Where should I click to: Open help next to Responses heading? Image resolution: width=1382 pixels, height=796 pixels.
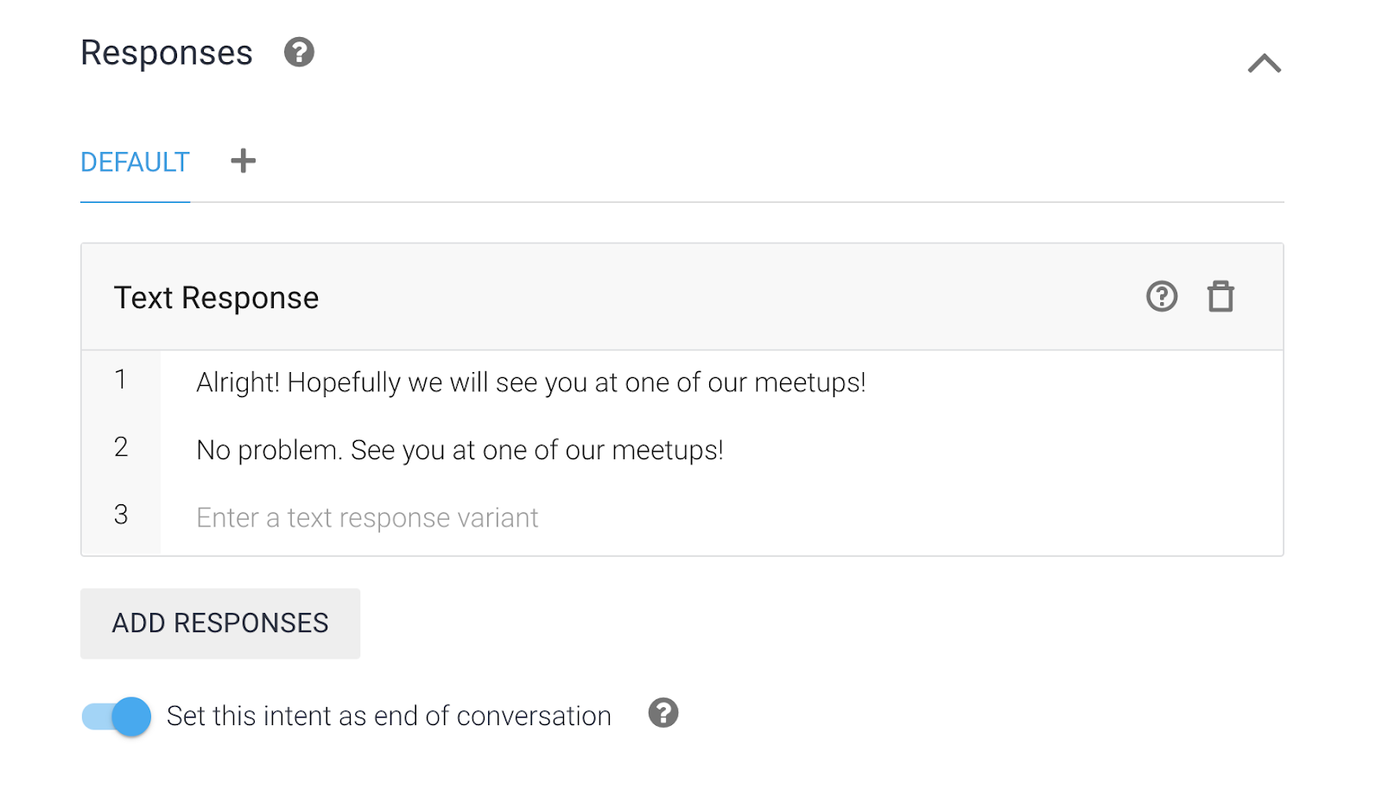299,53
